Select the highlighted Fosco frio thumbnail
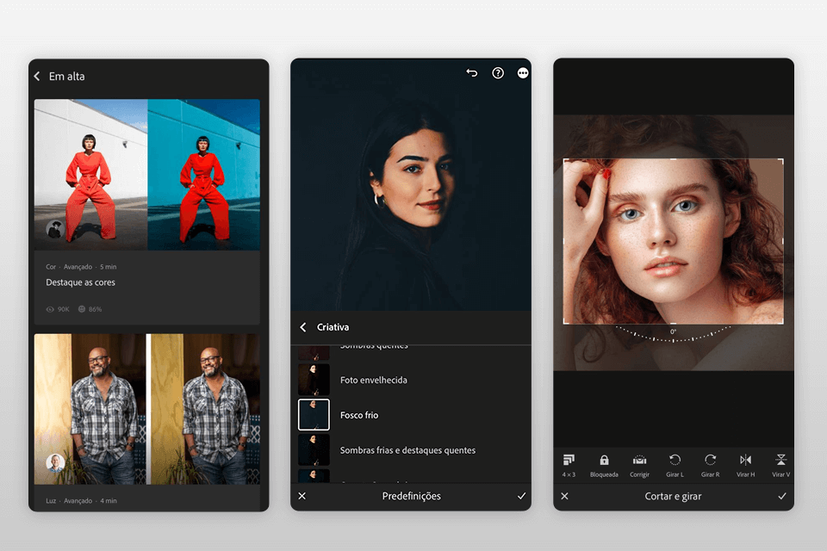The width and height of the screenshot is (827, 551). point(314,414)
